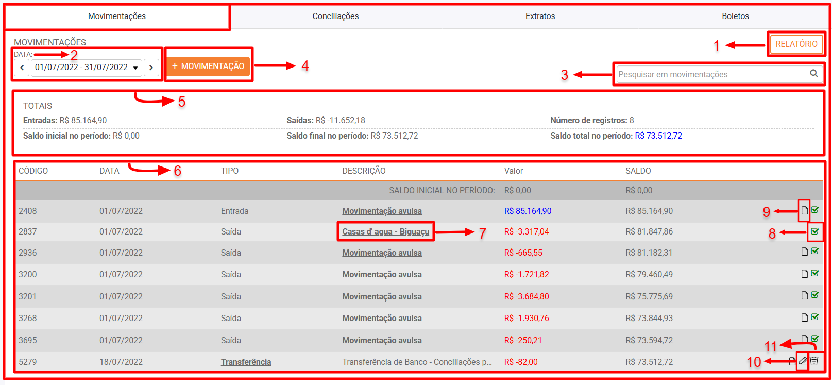Open document icon for entry 3200
The image size is (832, 385).
804,274
